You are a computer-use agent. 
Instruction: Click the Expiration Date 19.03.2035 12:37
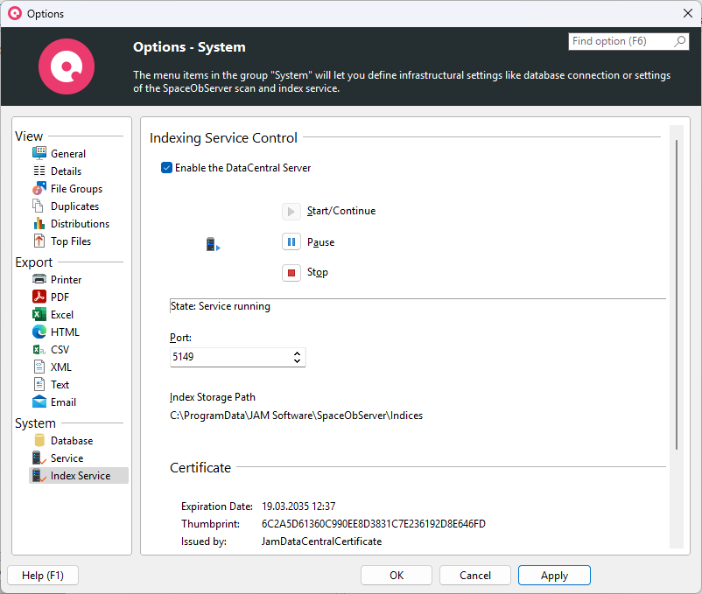(x=298, y=507)
